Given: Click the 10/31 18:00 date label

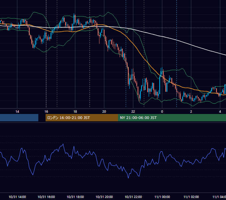Looking at the screenshot, I should click(75, 197).
